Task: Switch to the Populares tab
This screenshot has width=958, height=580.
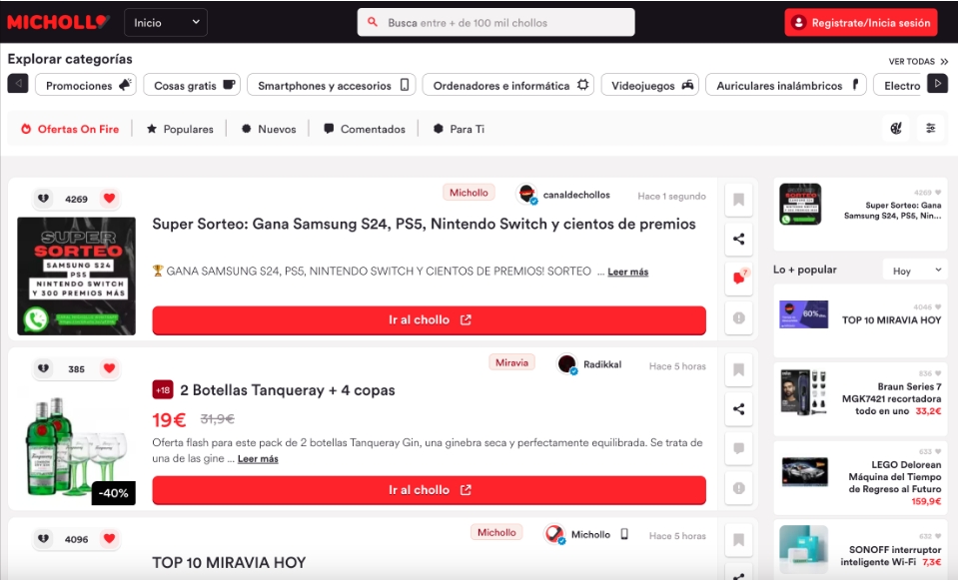Action: click(180, 129)
